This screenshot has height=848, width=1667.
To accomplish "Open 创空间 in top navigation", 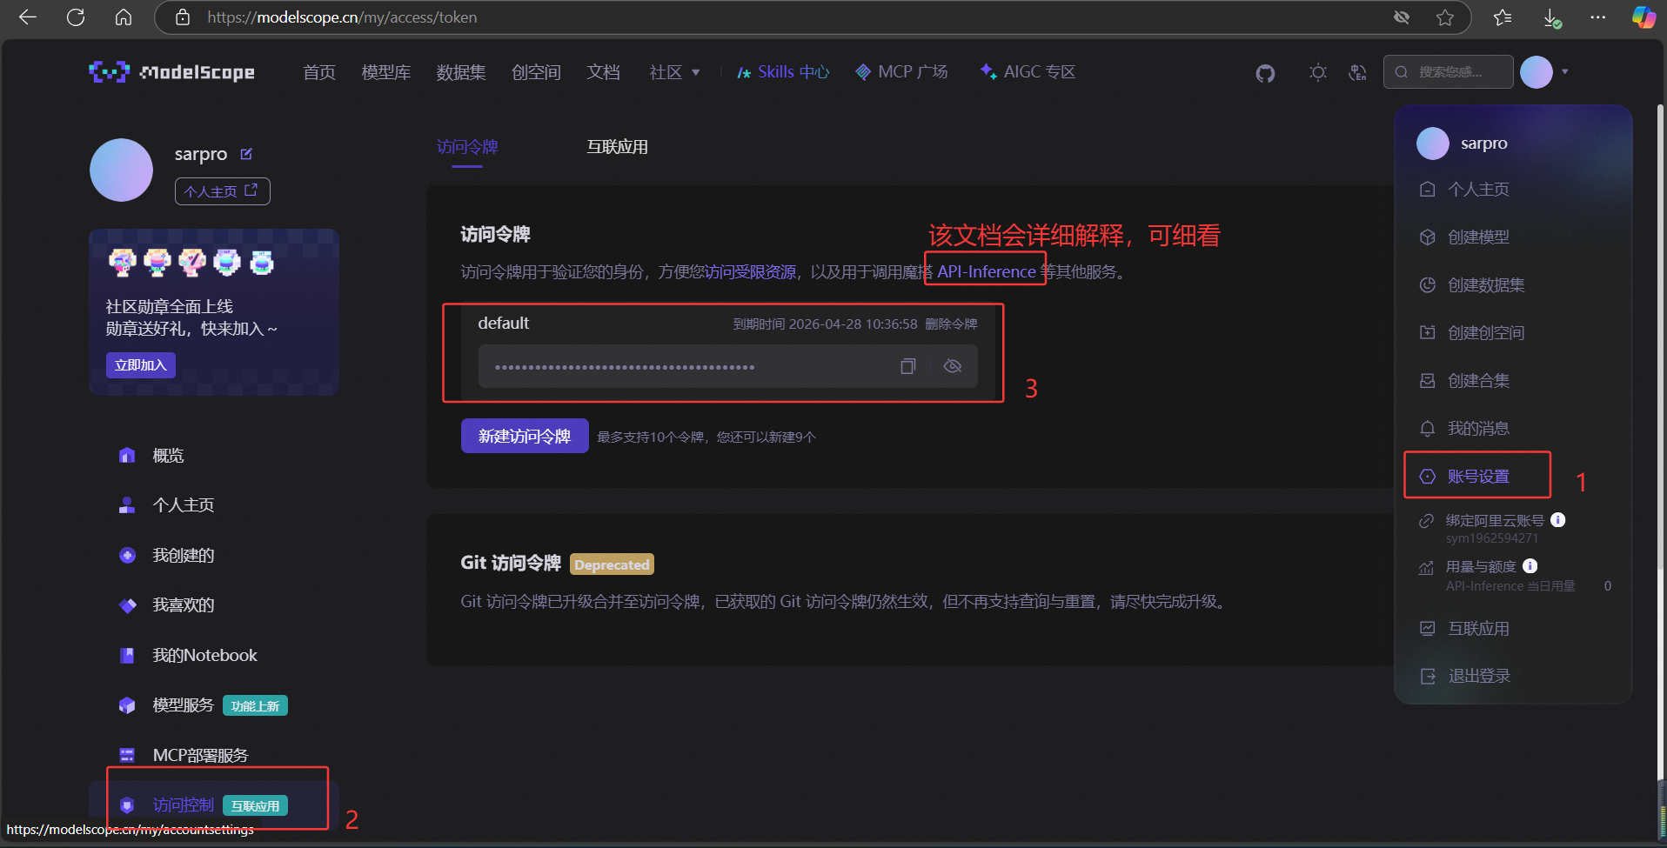I will click(536, 72).
